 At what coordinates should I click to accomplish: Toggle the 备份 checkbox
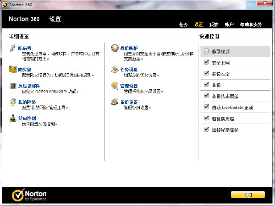[206, 84]
